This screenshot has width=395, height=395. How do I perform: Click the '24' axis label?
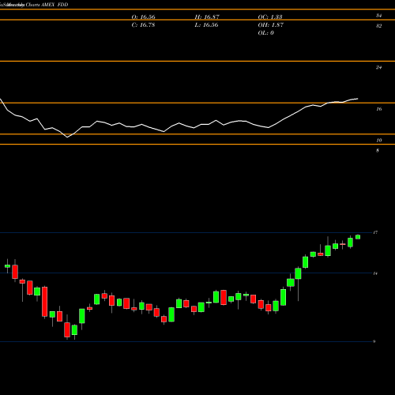[378, 67]
